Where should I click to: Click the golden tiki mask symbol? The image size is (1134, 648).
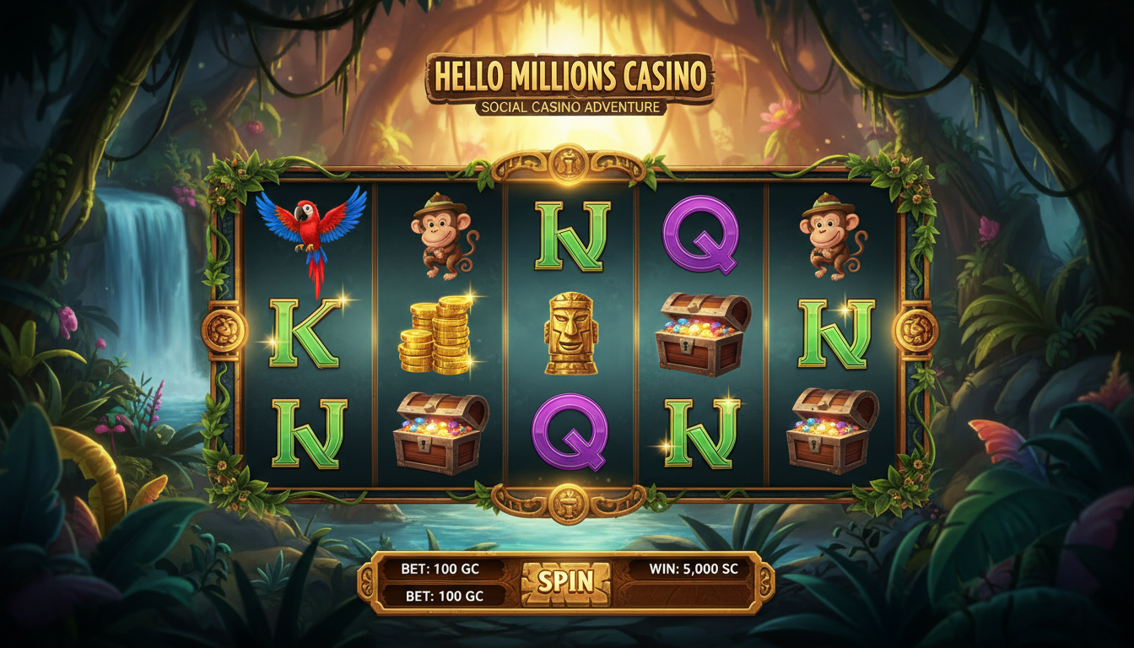click(571, 333)
